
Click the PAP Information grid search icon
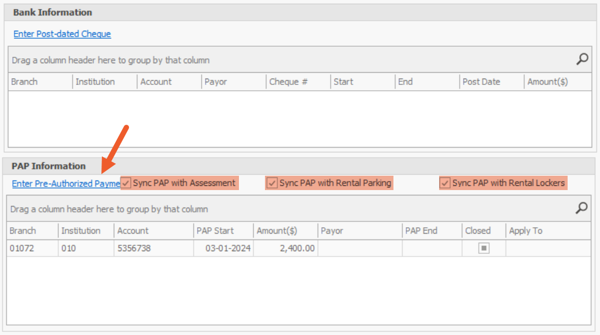pyautogui.click(x=582, y=208)
